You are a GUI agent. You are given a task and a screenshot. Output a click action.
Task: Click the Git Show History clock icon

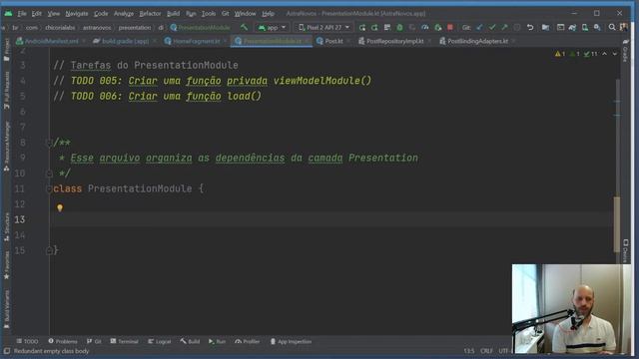pyautogui.click(x=517, y=27)
